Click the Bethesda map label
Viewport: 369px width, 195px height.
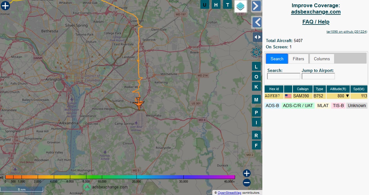coord(49,31)
